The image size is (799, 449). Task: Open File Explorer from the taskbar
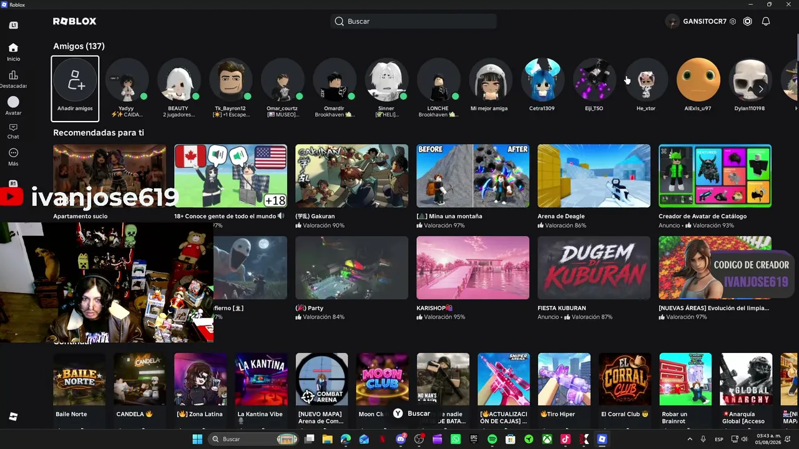click(x=328, y=439)
